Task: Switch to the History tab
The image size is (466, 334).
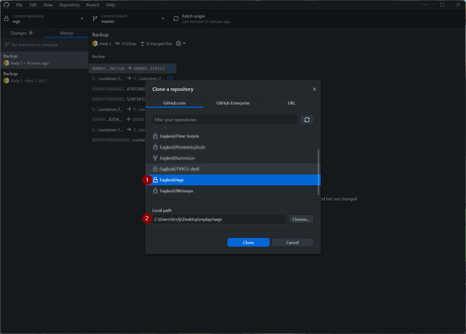Action: pos(66,33)
